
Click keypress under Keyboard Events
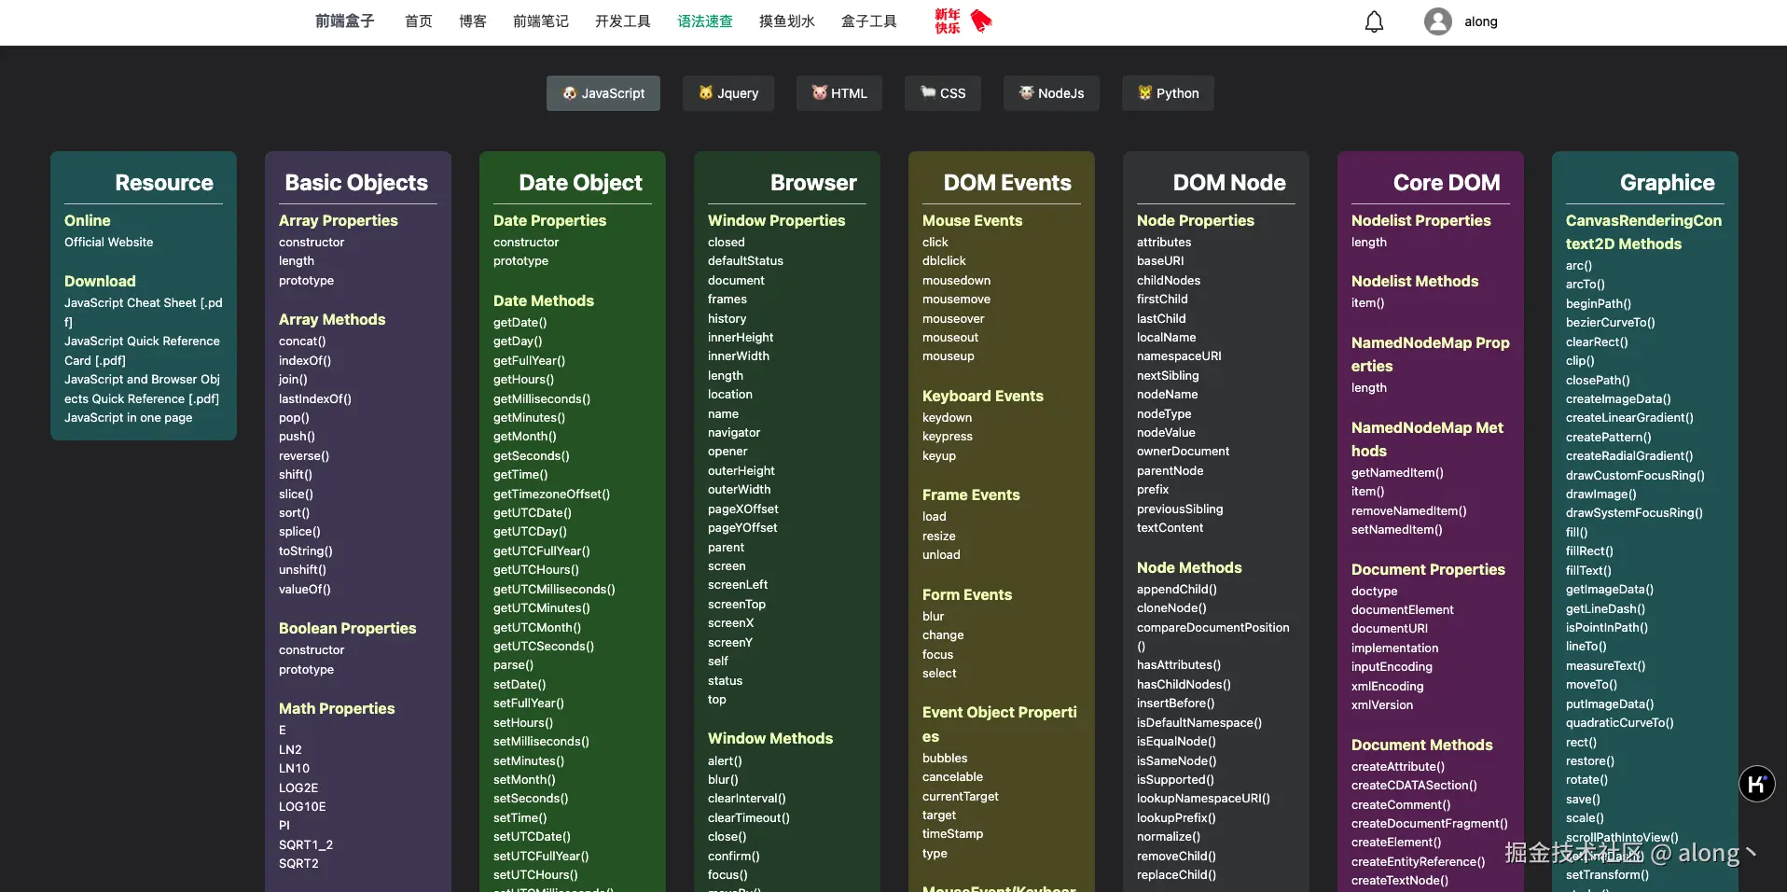point(948,437)
